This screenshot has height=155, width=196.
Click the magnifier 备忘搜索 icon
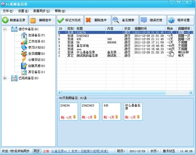pyautogui.click(x=116, y=20)
